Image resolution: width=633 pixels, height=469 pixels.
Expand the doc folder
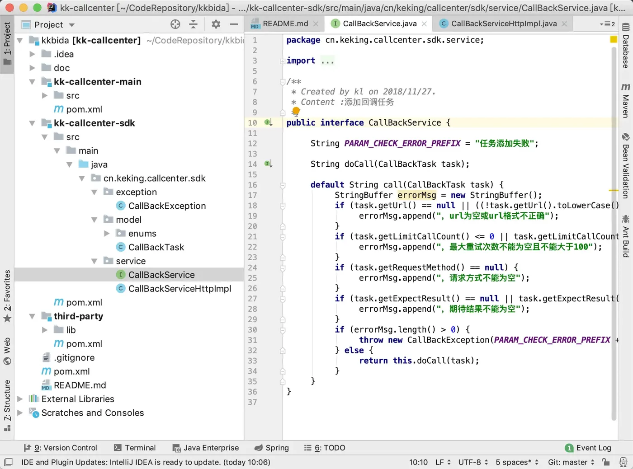click(x=32, y=68)
